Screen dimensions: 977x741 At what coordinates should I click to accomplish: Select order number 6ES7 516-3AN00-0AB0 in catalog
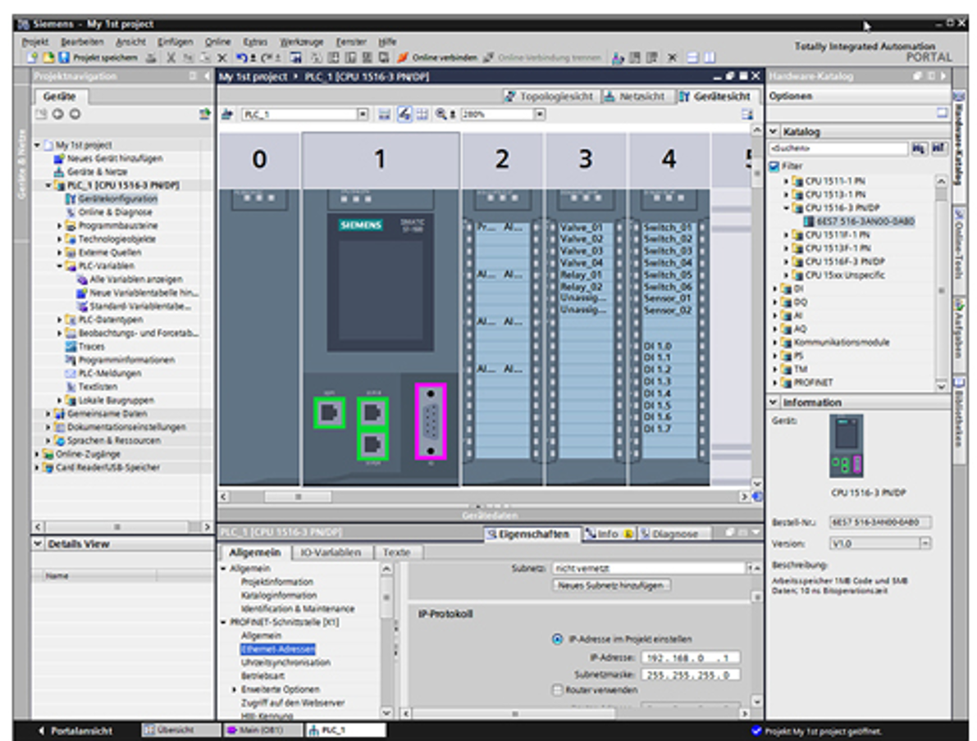(x=865, y=221)
